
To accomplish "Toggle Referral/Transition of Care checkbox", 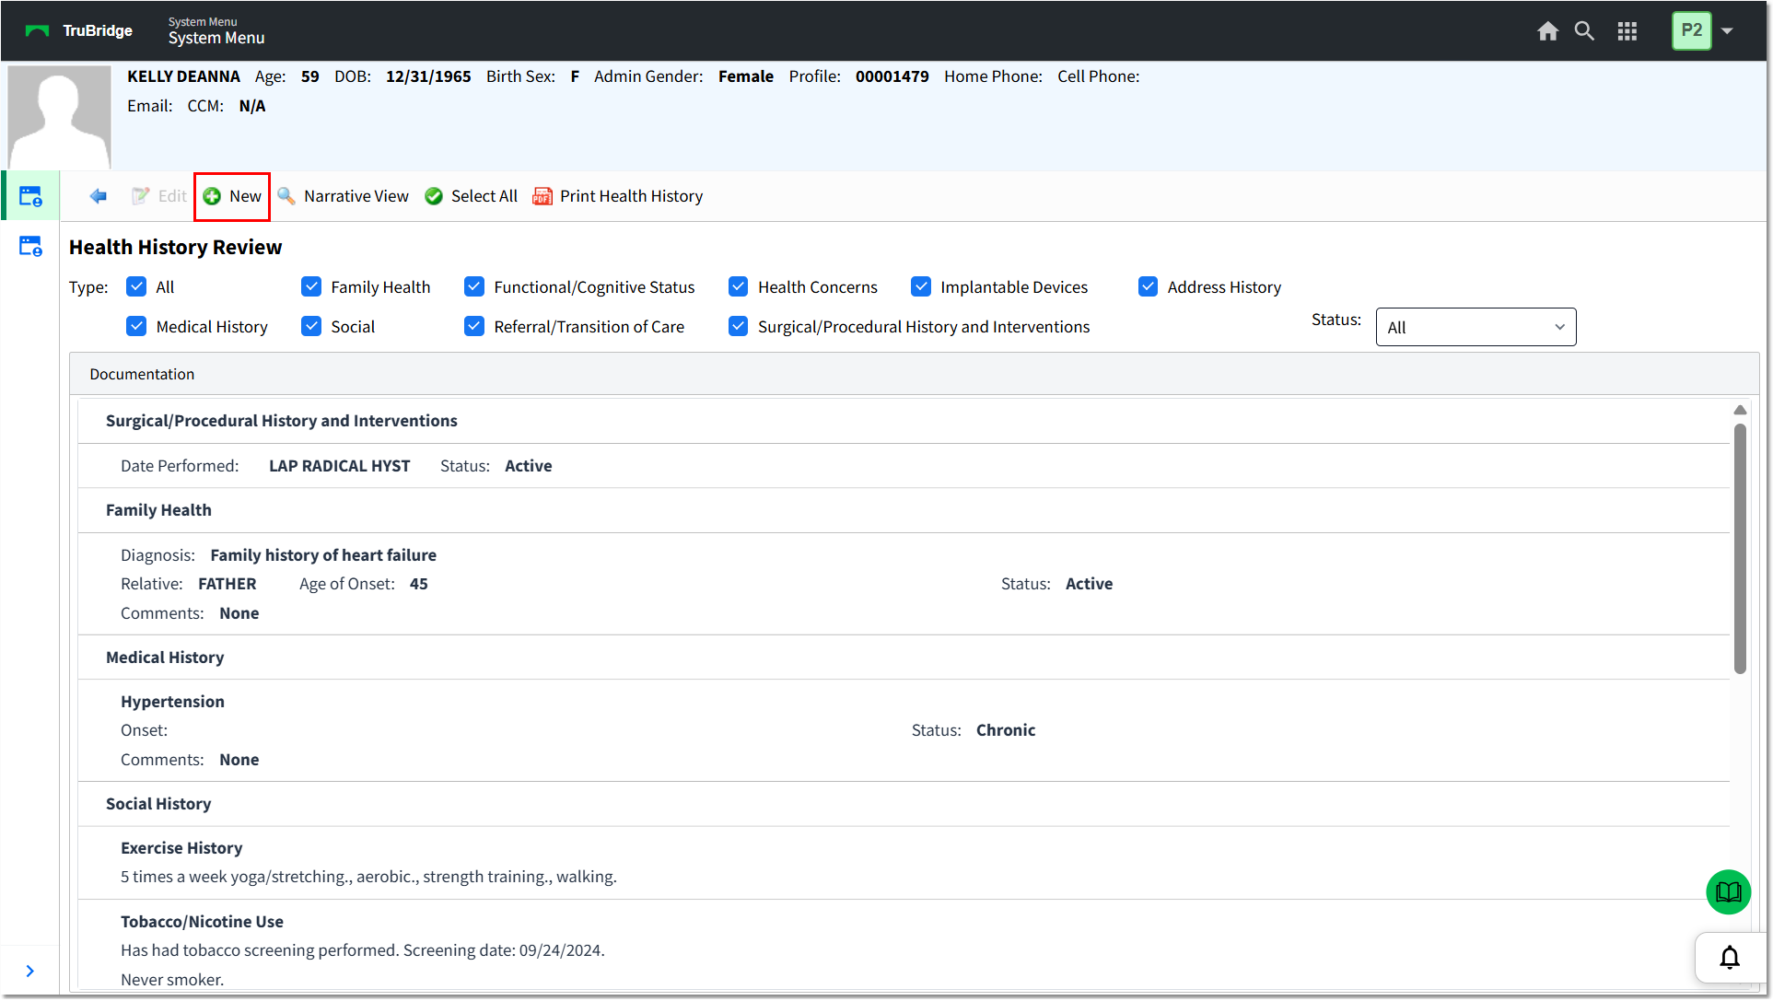I will [x=474, y=326].
